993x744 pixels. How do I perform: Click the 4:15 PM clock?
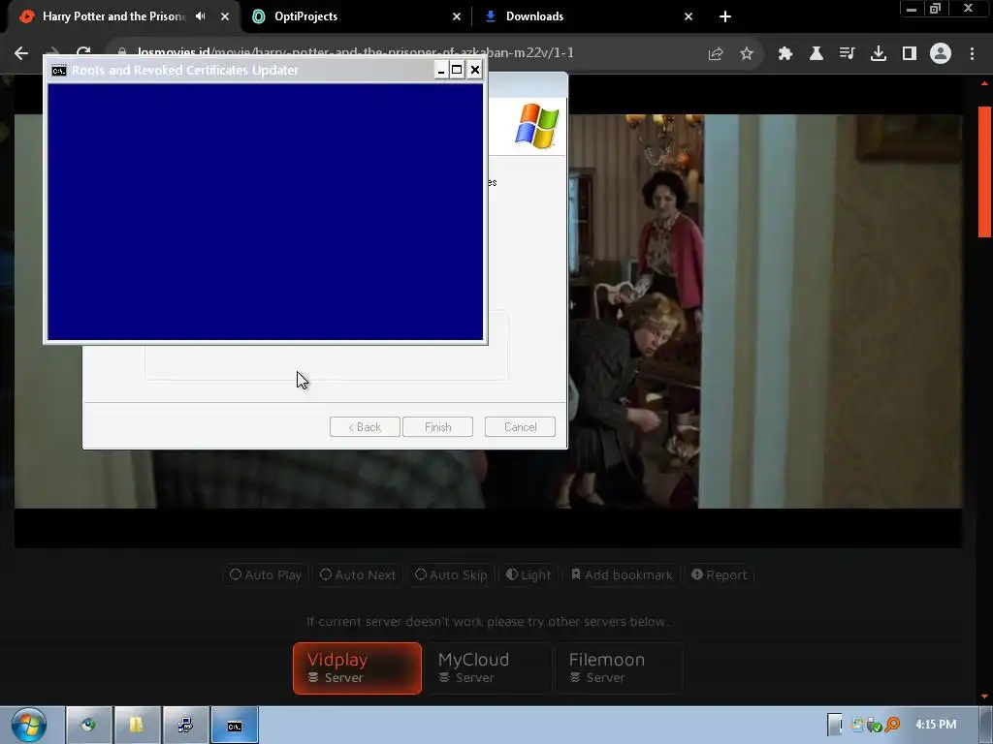point(936,725)
